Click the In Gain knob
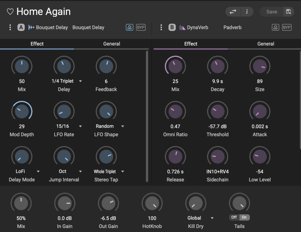Screen dimensions: 301x232 pyautogui.click(x=65, y=203)
